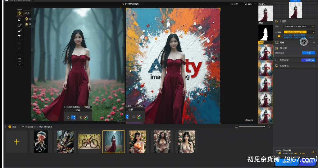Select the final filmstrip thumbnail, woman in cream lace dress
The image size is (318, 168).
[186, 142]
